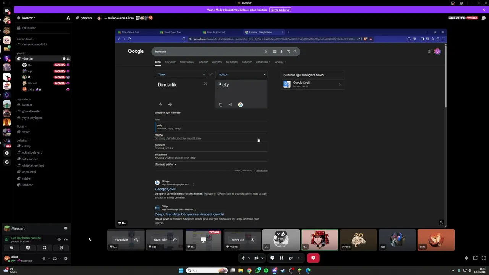Open user settings gear icon
489x275 pixels.
tap(66, 259)
